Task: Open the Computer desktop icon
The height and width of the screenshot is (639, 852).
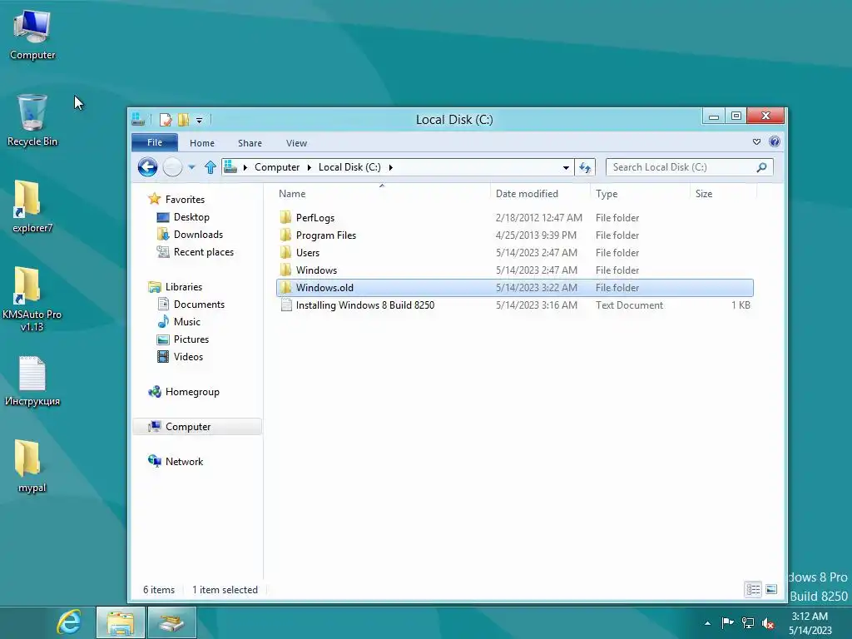Action: pyautogui.click(x=32, y=35)
